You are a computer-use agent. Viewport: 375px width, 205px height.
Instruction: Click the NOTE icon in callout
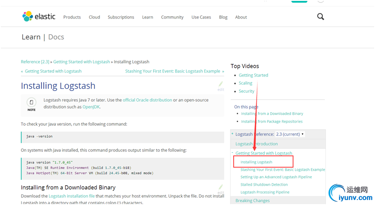[x=32, y=104]
